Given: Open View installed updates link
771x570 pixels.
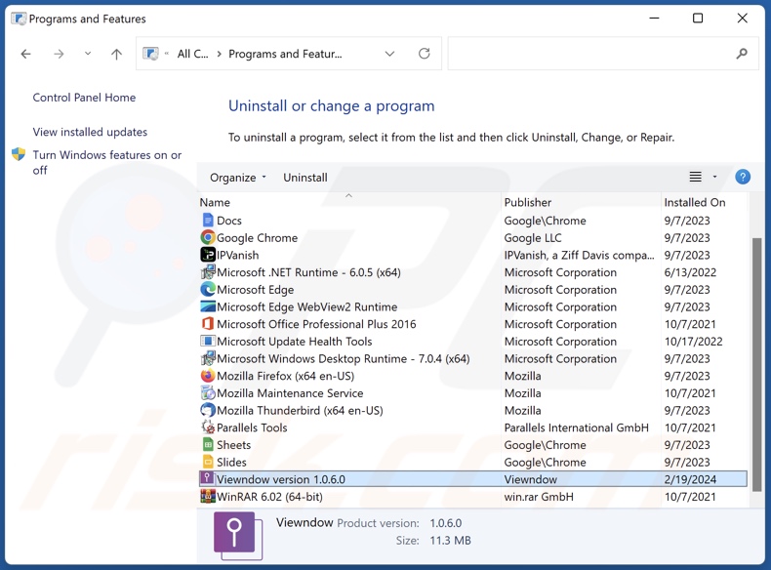Looking at the screenshot, I should [x=90, y=132].
